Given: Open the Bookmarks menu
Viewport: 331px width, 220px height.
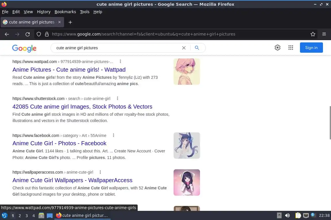Looking at the screenshot, I should click(x=65, y=12).
